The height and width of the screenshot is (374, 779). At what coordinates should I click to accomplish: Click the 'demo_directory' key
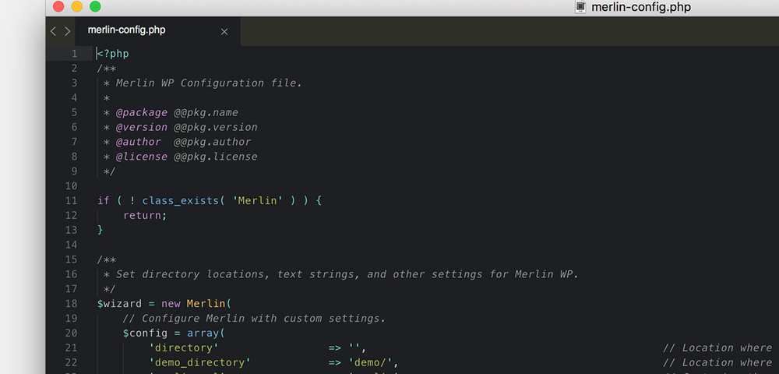coord(199,362)
